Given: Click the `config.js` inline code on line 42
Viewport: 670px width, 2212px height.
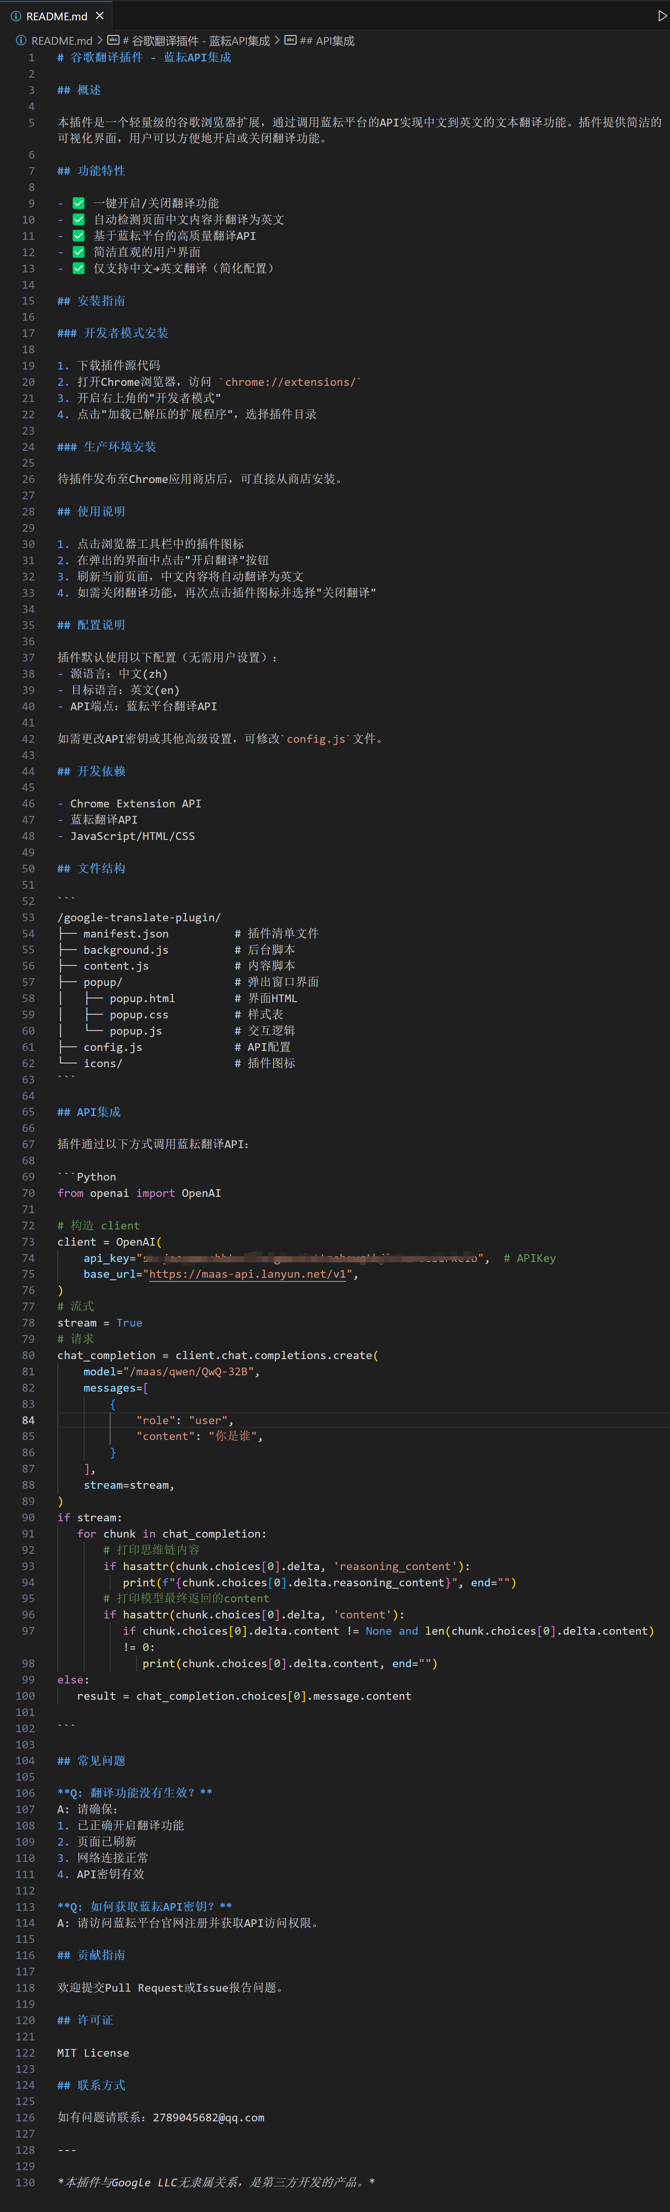Looking at the screenshot, I should [316, 738].
